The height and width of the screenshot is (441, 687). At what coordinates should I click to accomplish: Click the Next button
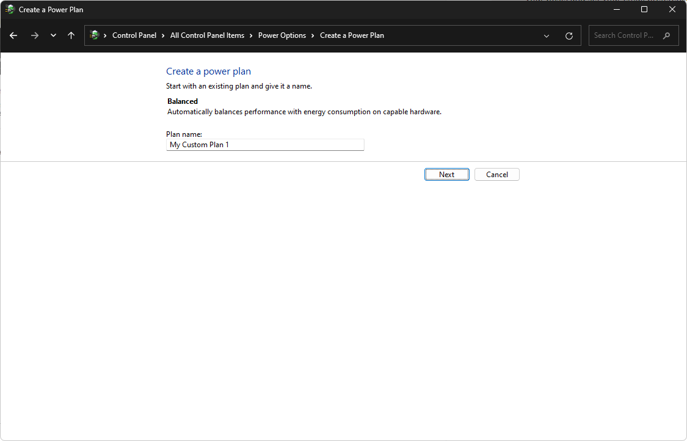coord(446,174)
